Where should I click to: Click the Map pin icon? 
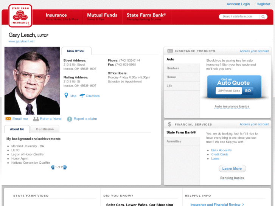[x=66, y=95]
